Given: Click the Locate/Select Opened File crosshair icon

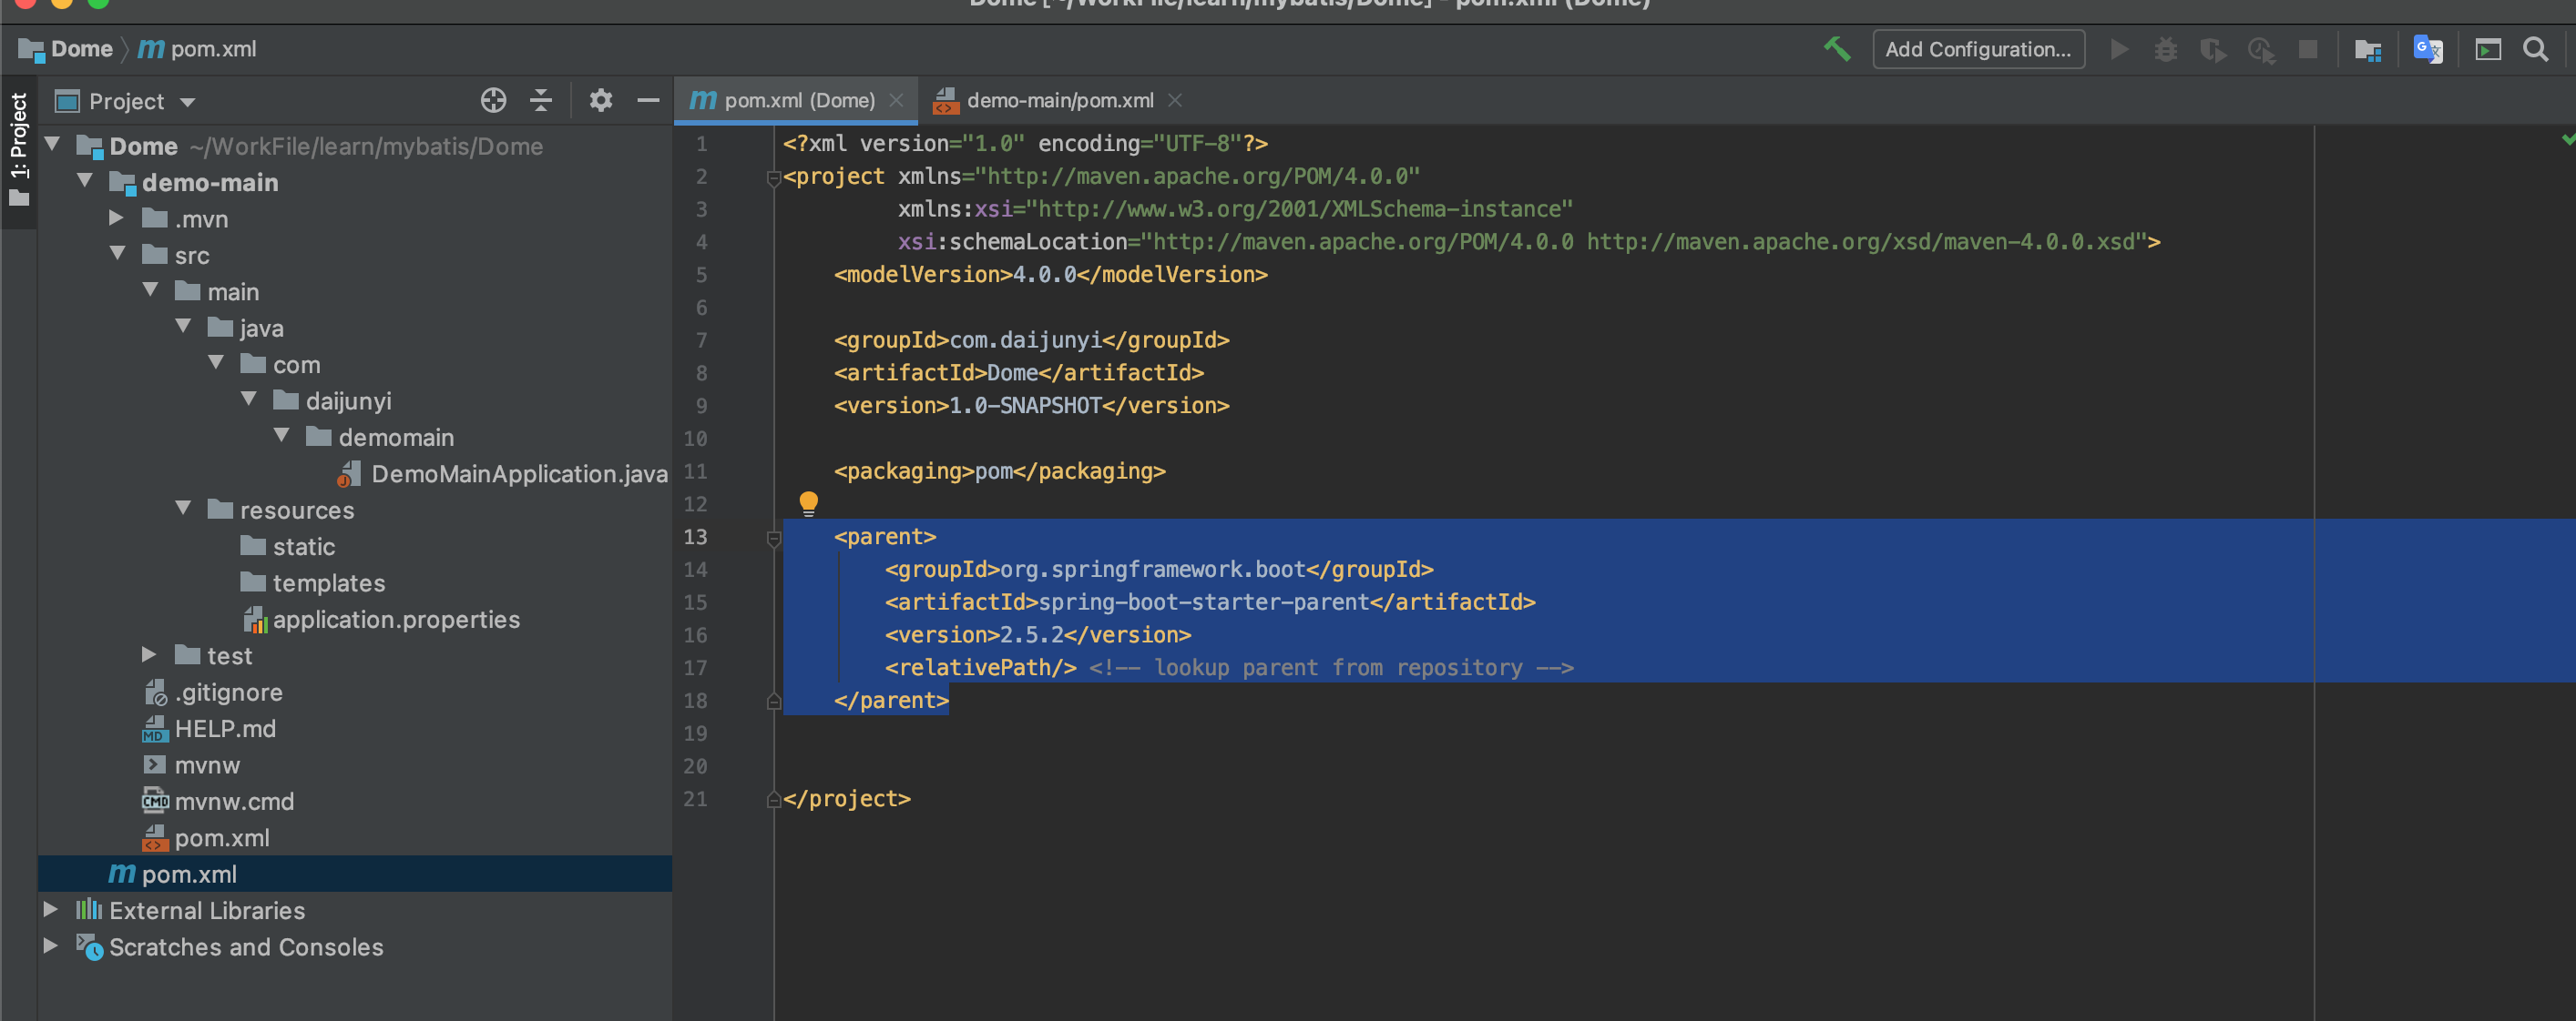Looking at the screenshot, I should (x=493, y=100).
